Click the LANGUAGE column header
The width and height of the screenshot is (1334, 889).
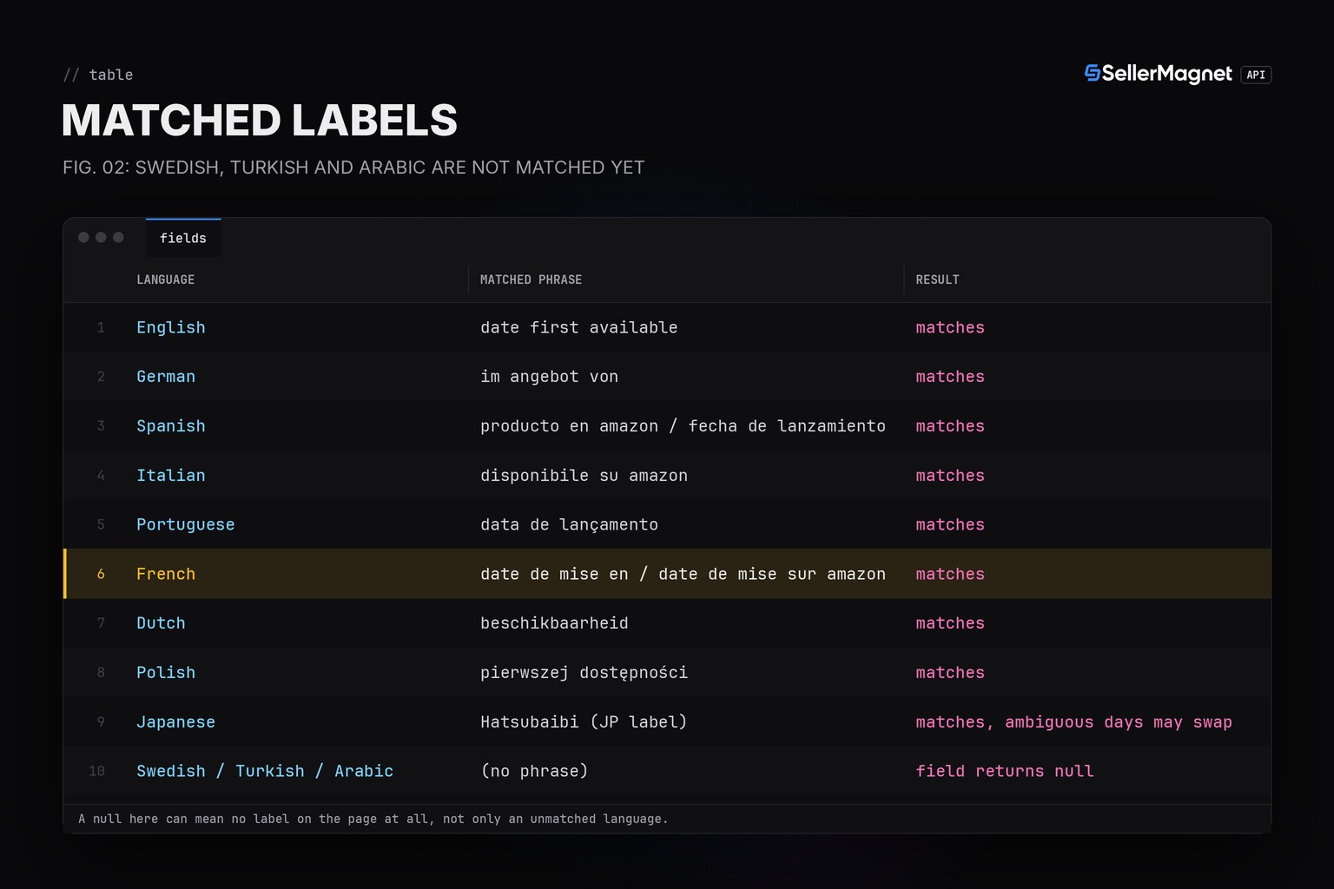[x=166, y=280]
